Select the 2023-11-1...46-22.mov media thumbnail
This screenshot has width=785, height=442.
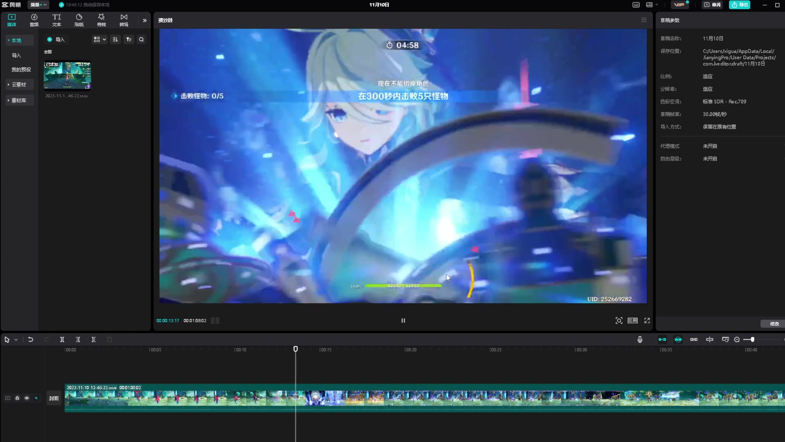tap(67, 75)
